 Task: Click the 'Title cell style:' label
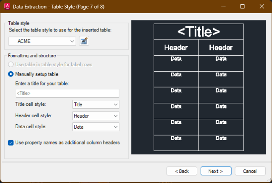[x=31, y=104]
